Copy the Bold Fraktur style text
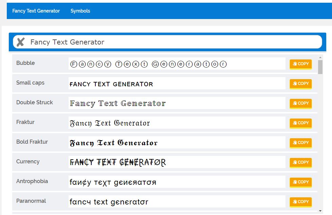 [301, 143]
